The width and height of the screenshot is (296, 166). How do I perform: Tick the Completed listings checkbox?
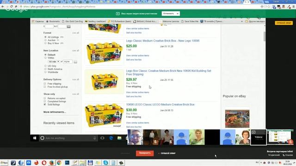[x=45, y=101]
